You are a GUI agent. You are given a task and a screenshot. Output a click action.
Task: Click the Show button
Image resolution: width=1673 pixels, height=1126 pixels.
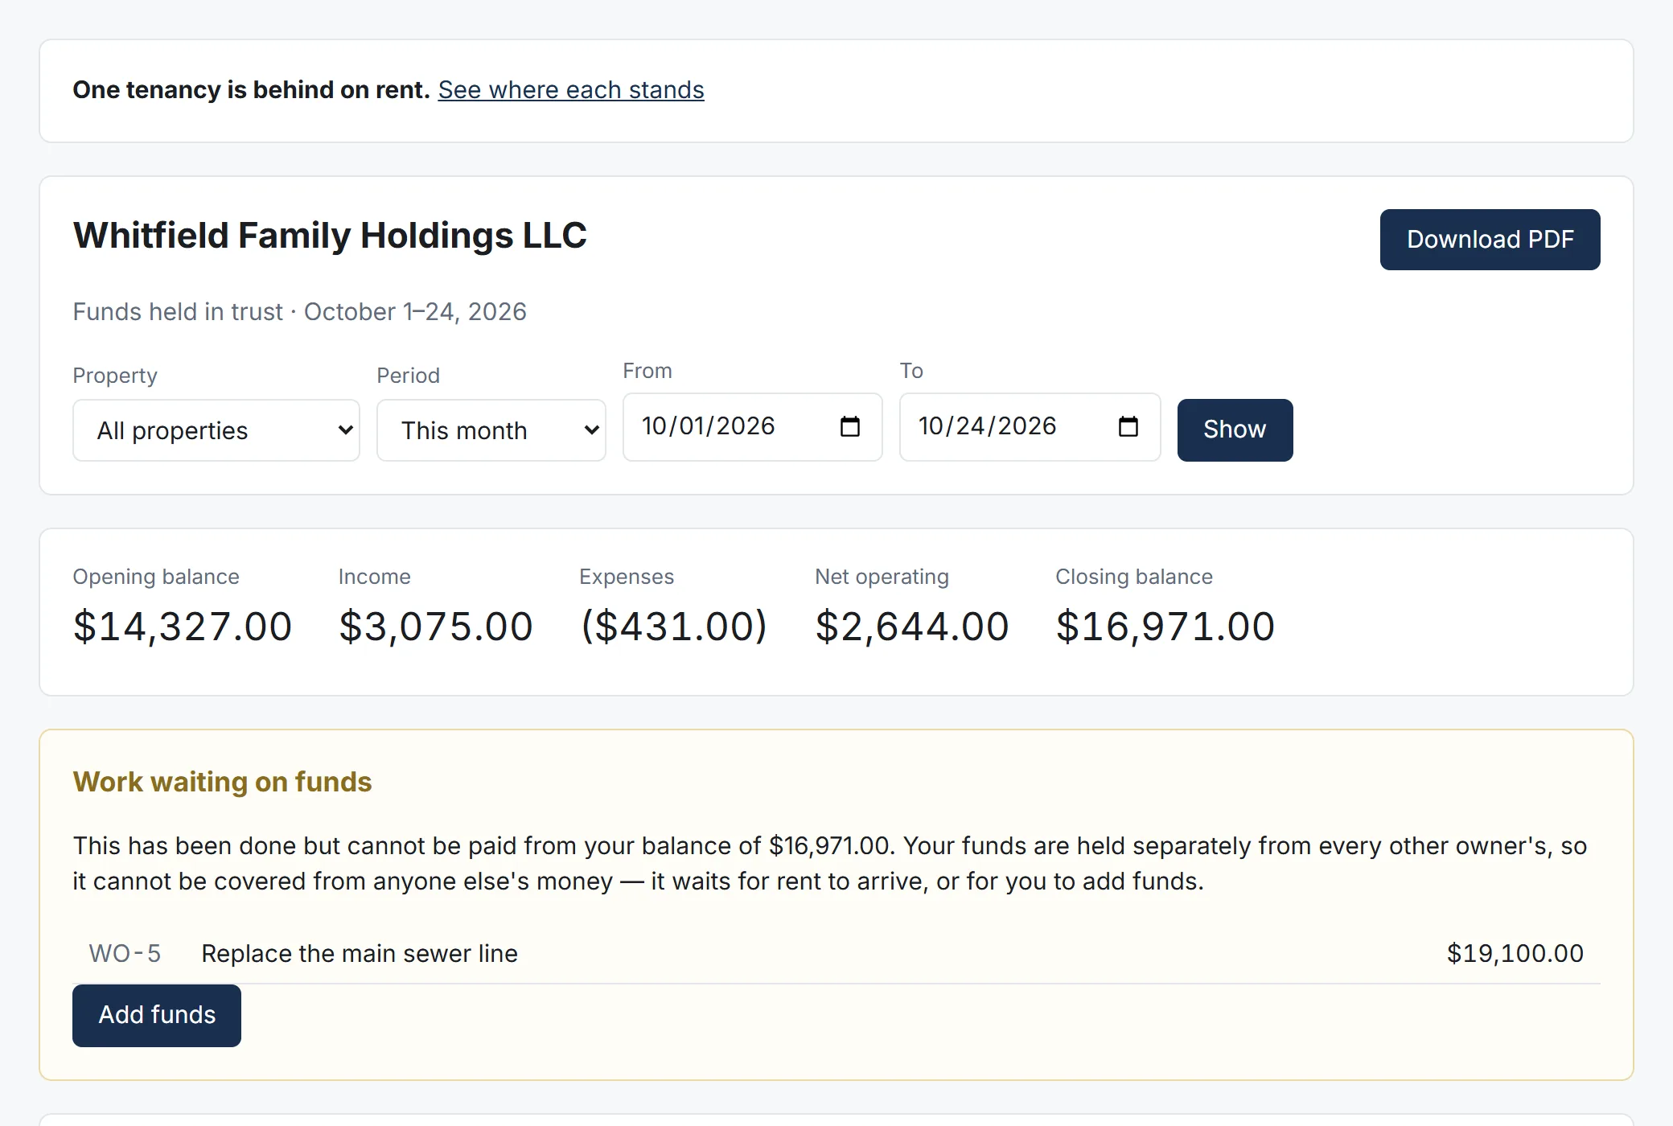(1235, 429)
